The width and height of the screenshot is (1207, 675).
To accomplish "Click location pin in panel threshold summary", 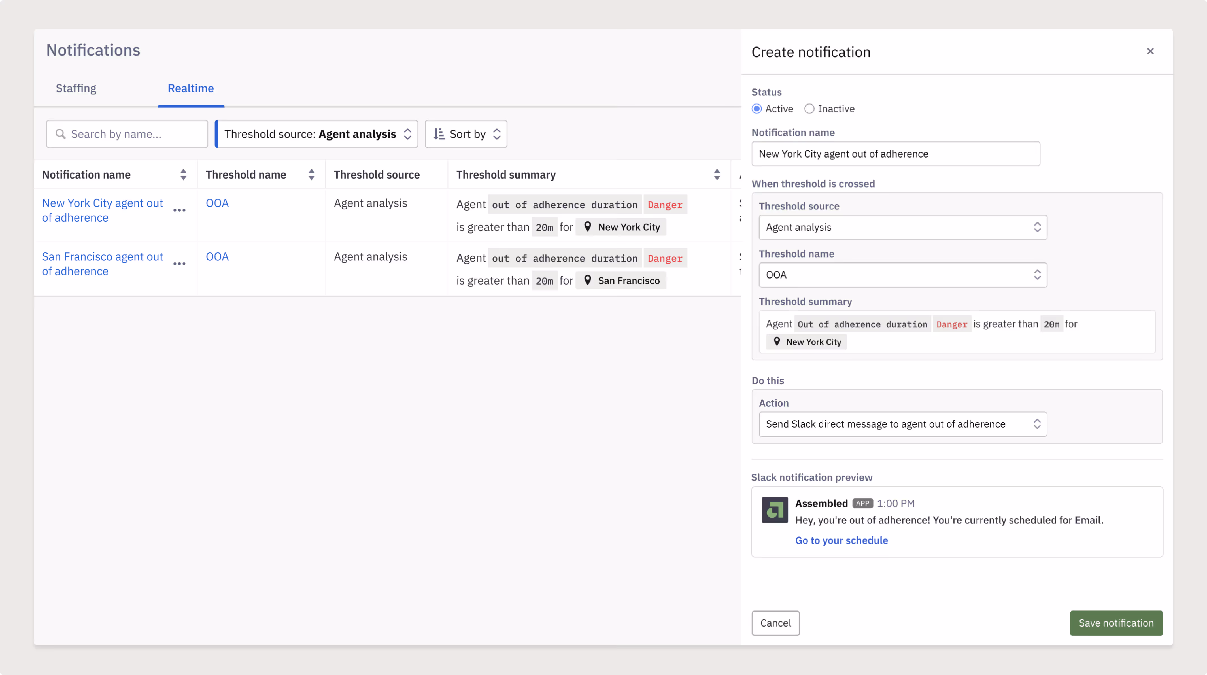I will [x=776, y=342].
